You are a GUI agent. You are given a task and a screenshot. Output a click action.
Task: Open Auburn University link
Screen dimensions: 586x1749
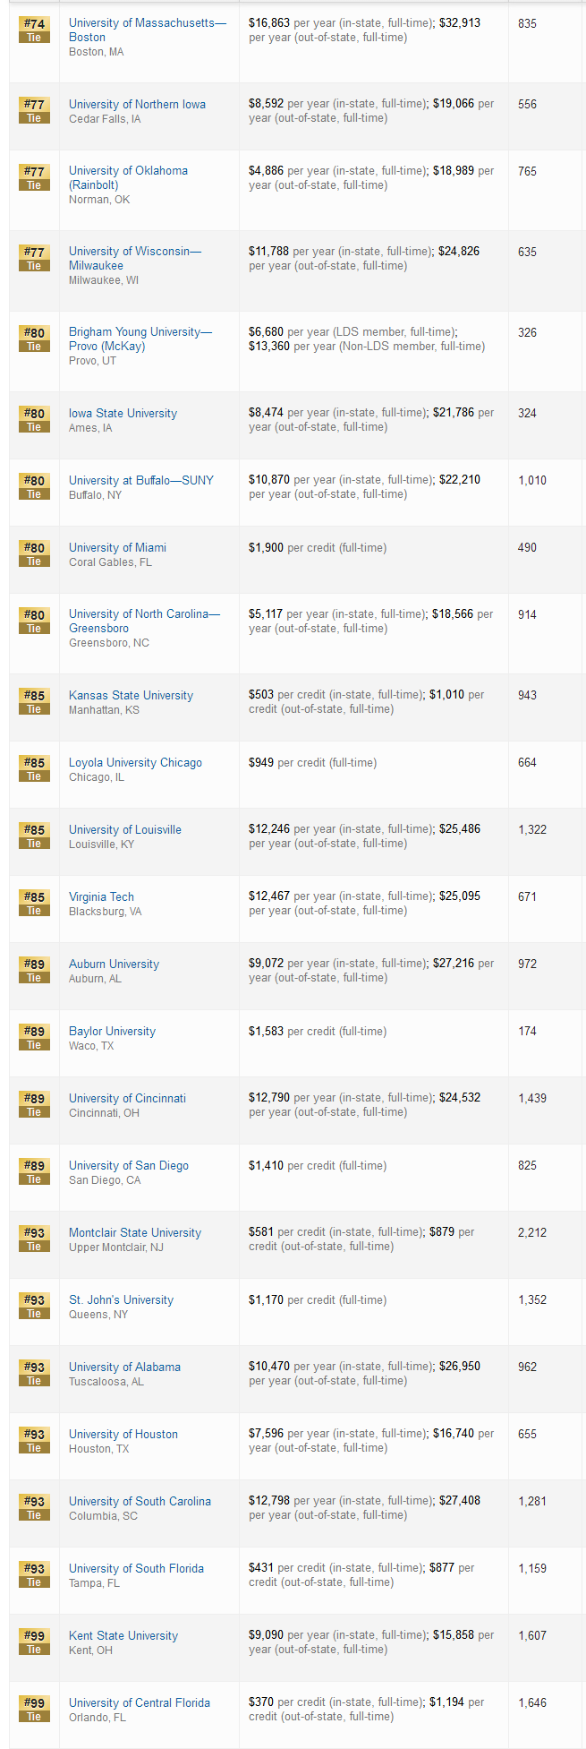[x=114, y=965]
